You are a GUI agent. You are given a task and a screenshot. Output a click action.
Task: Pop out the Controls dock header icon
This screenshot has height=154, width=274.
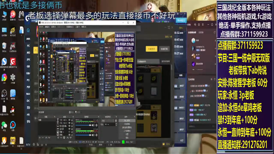[135, 117]
